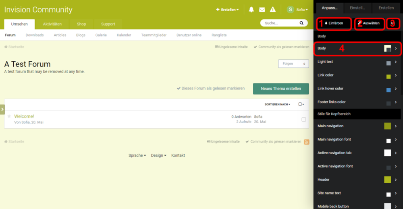Expand the Design theme dropdown
The width and height of the screenshot is (403, 209).
[158, 155]
